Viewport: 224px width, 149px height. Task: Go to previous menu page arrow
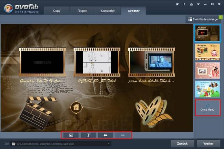[105, 135]
